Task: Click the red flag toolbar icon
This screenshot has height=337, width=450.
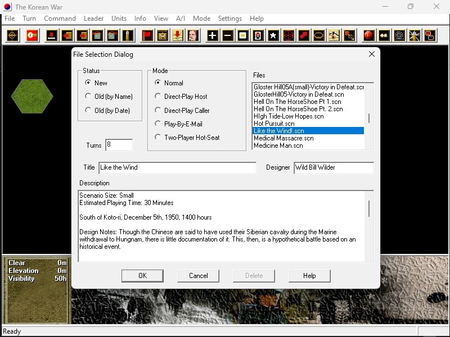Action: [x=147, y=35]
